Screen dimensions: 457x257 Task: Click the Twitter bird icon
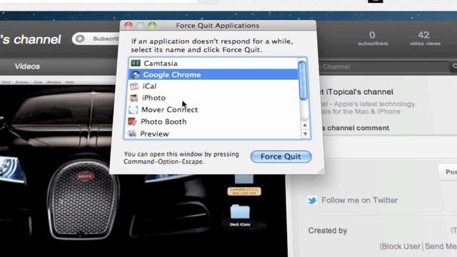(x=312, y=201)
